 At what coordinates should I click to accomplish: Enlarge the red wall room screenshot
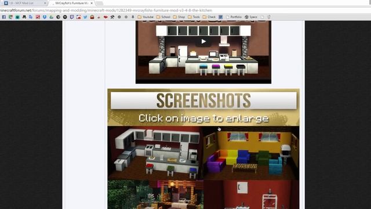tap(251, 194)
